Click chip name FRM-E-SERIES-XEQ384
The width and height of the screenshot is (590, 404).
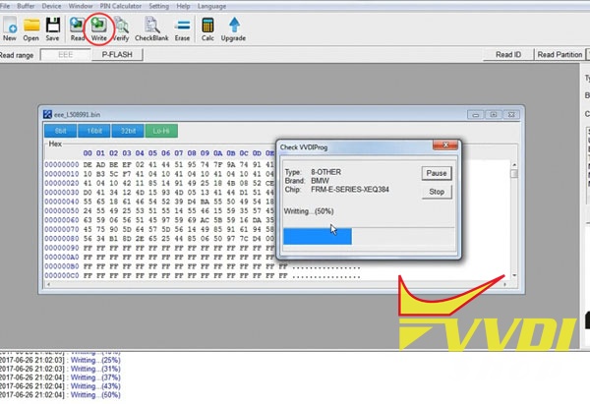coord(350,189)
